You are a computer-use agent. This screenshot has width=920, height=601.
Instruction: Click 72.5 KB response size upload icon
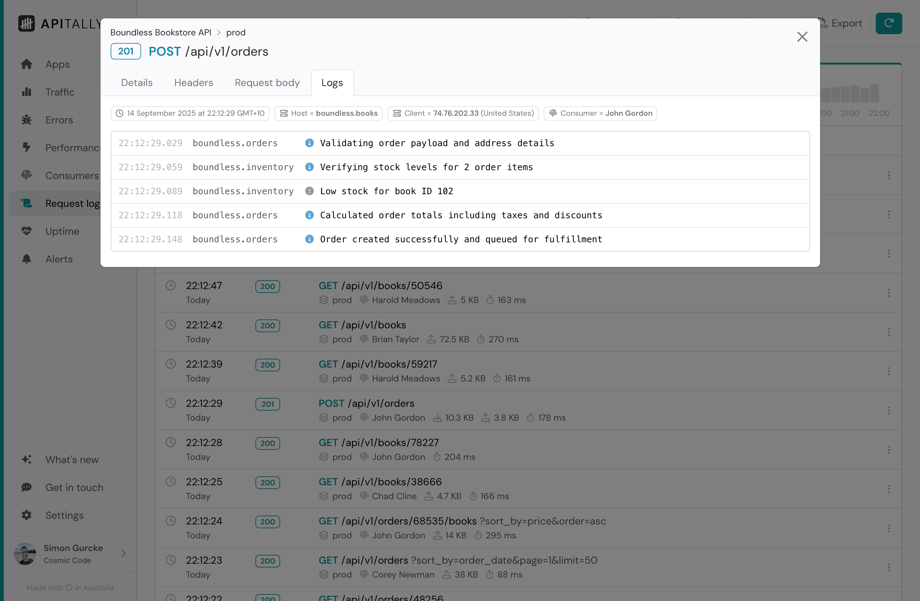point(431,339)
